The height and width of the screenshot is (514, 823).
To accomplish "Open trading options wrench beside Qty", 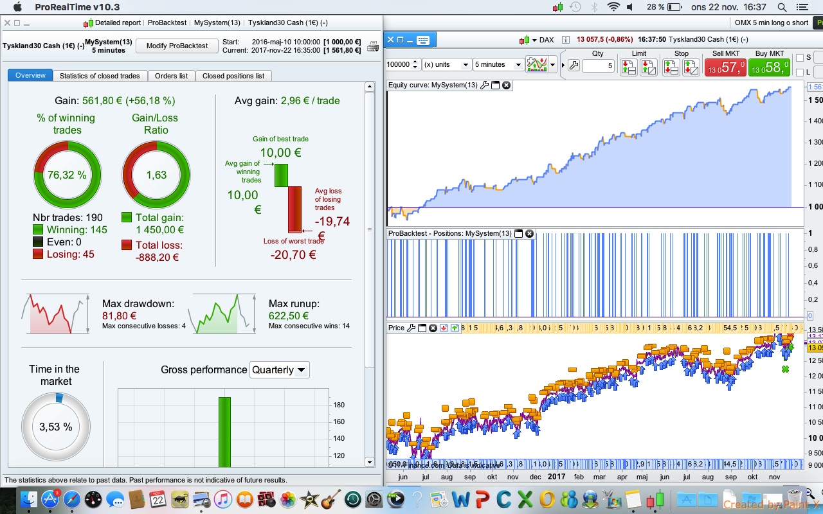I will [x=574, y=65].
